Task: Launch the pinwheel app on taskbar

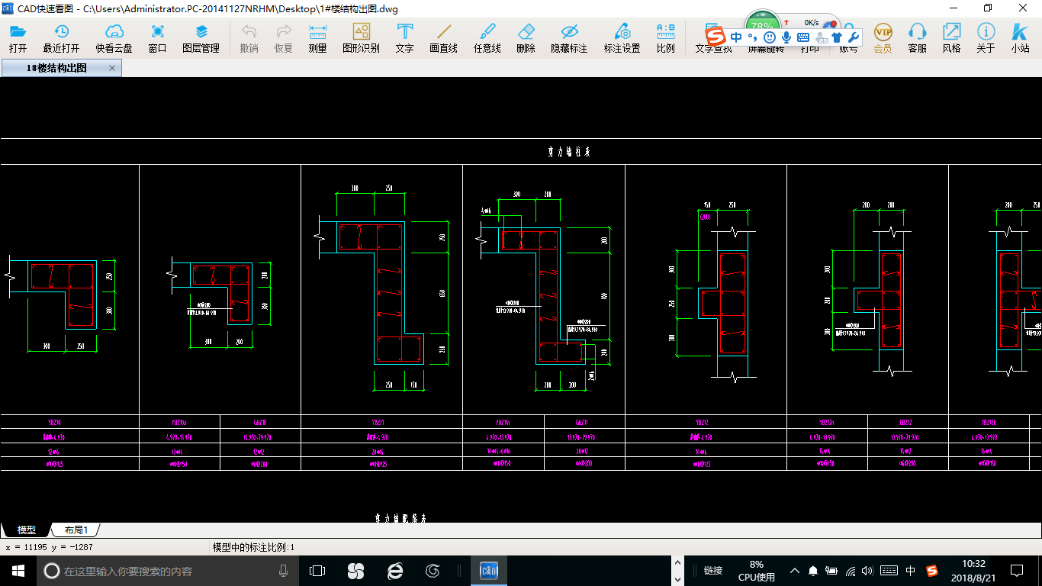Action: tap(355, 571)
